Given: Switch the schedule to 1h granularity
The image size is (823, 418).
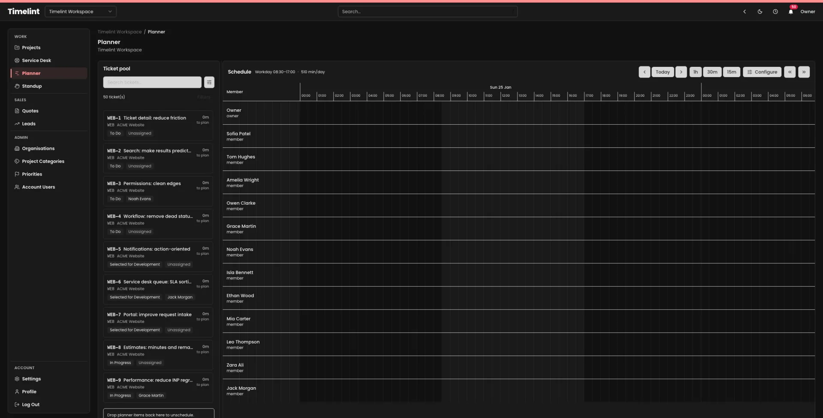Looking at the screenshot, I should coord(695,72).
